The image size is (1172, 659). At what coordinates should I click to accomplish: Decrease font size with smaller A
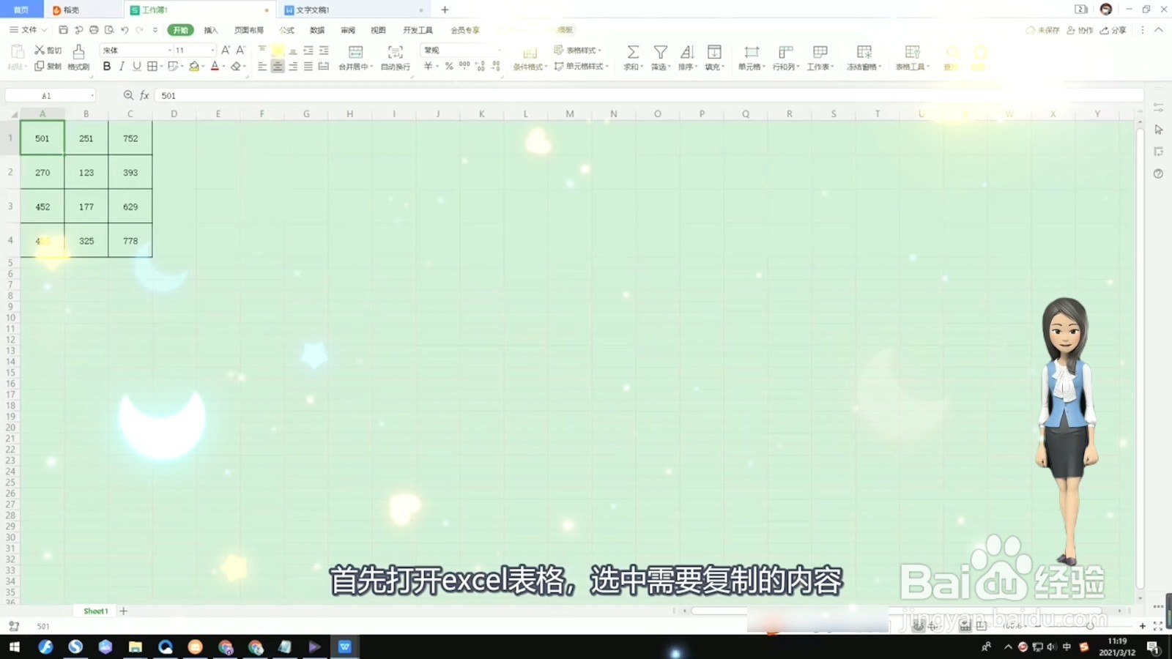[x=240, y=50]
